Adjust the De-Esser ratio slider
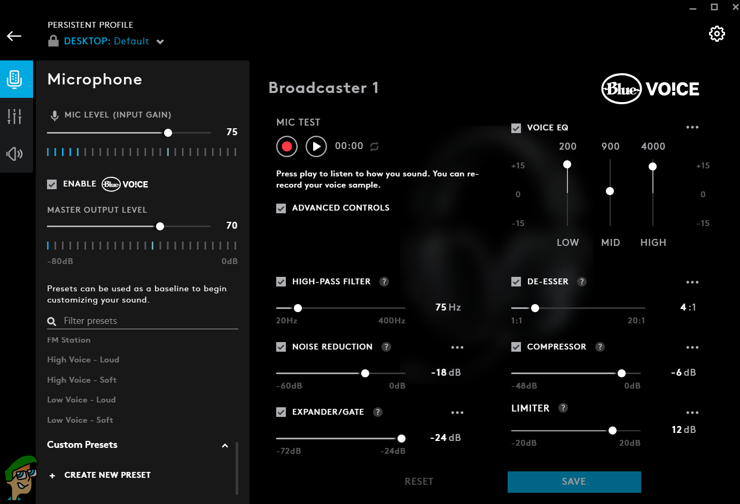The height and width of the screenshot is (504, 740). (x=535, y=308)
